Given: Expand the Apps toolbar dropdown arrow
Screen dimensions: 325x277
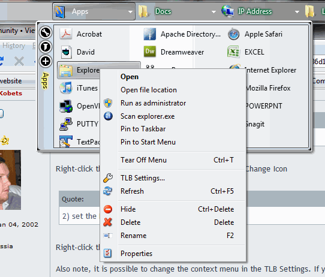Looking at the screenshot, I should tap(130, 12).
